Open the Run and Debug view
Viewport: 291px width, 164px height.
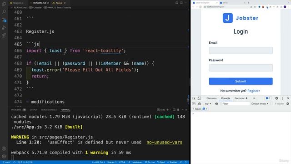4,27
